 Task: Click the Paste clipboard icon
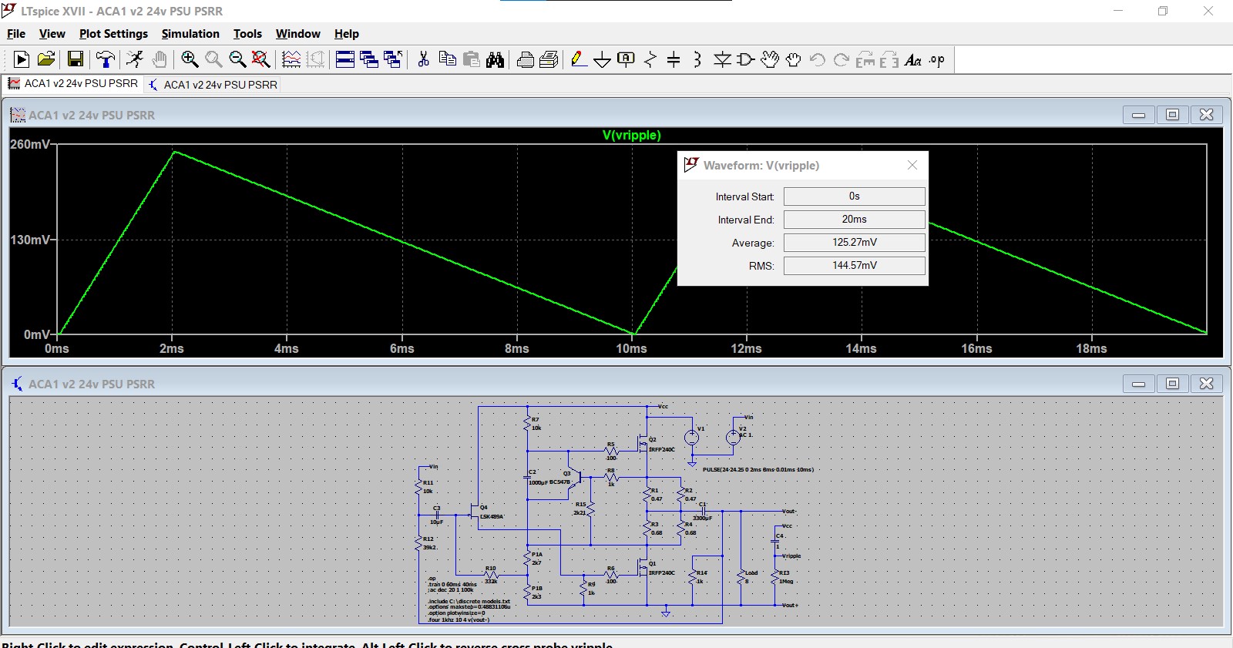point(472,59)
